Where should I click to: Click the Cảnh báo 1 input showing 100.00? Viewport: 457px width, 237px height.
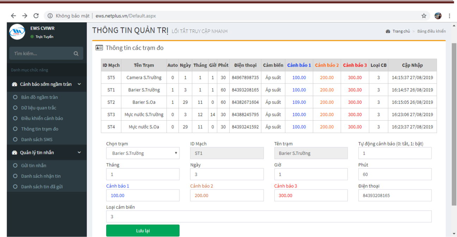click(143, 195)
